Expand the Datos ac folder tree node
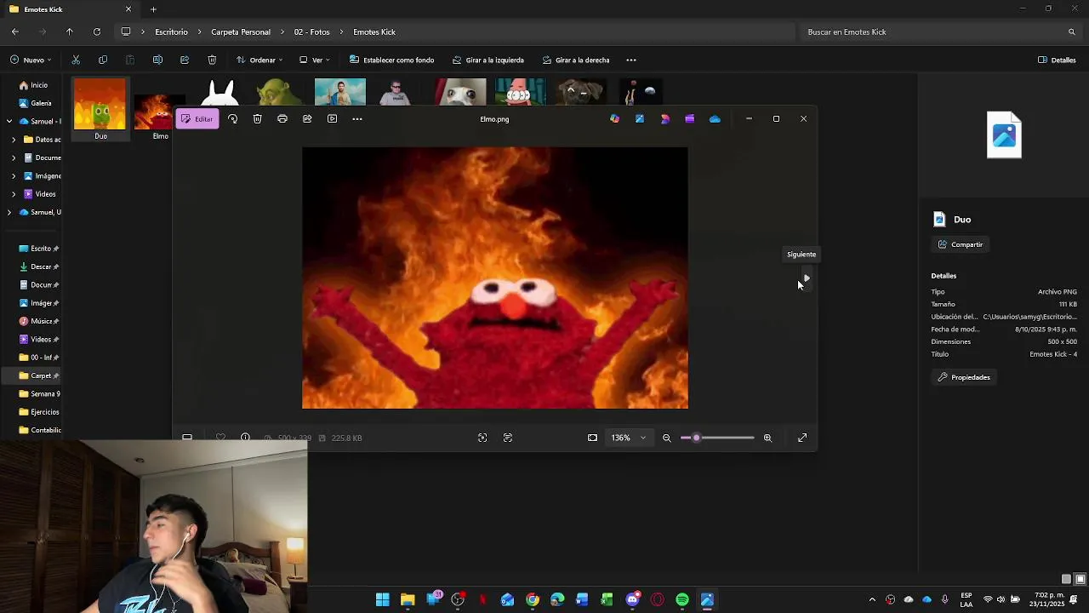The height and width of the screenshot is (613, 1089). [14, 140]
